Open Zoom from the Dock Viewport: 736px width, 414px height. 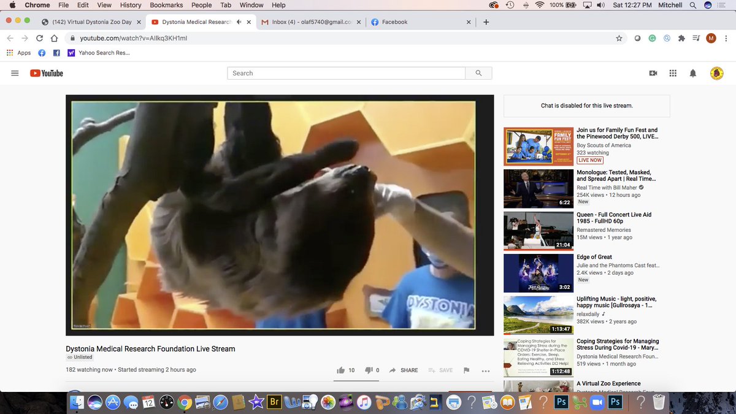[597, 402]
